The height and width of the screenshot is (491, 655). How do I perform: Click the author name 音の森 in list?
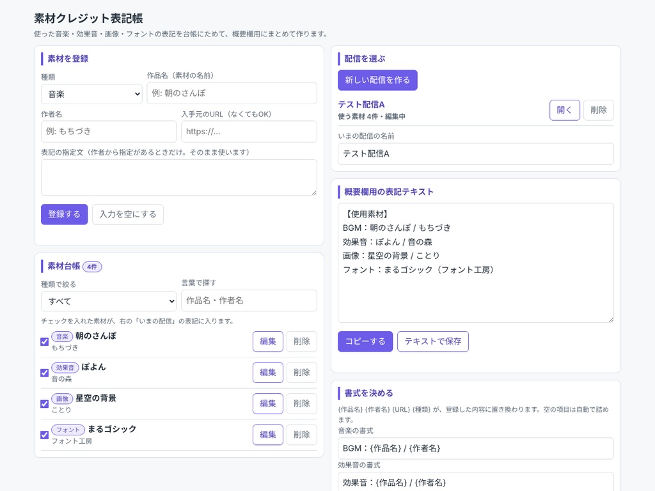point(62,379)
